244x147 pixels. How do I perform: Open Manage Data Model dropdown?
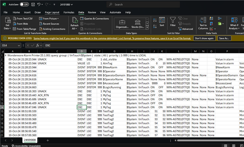(223, 24)
